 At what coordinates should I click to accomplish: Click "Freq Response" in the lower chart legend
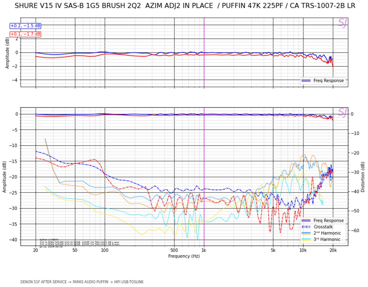(x=328, y=221)
